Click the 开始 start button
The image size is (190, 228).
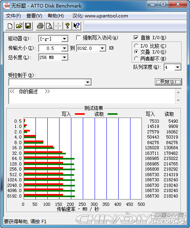click(168, 82)
